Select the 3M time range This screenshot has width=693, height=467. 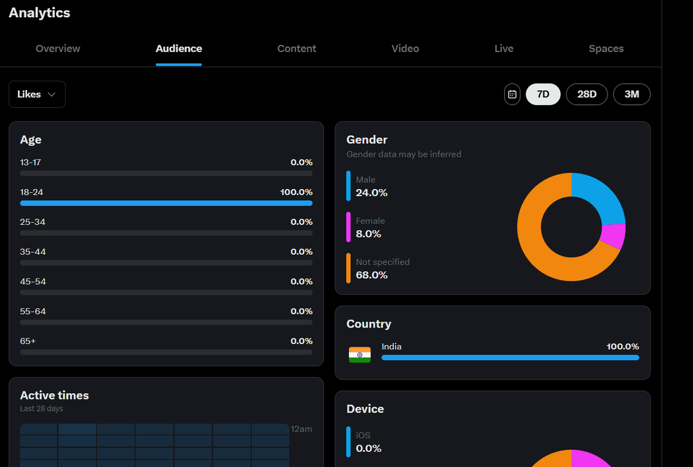[x=632, y=94]
